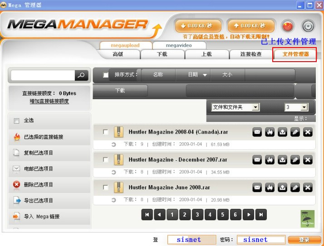Check the 全选 checkbox in sidebar

click(x=16, y=121)
